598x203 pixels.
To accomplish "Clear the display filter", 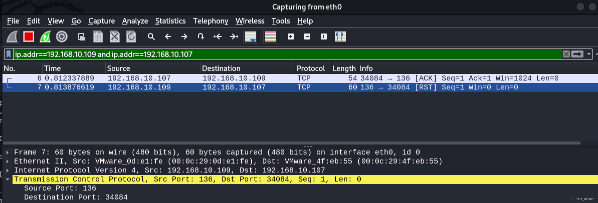I will tap(566, 54).
